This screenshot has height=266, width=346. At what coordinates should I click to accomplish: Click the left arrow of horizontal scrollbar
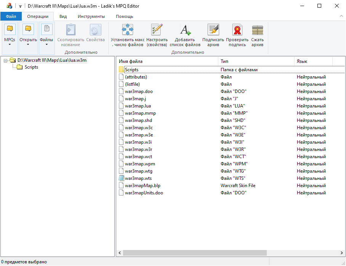[120, 253]
